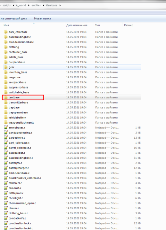Image resolution: width=166 pixels, height=230 pixels.
Task: Expand the breadcrumb arrow after scripts
Action: click(x=13, y=5)
